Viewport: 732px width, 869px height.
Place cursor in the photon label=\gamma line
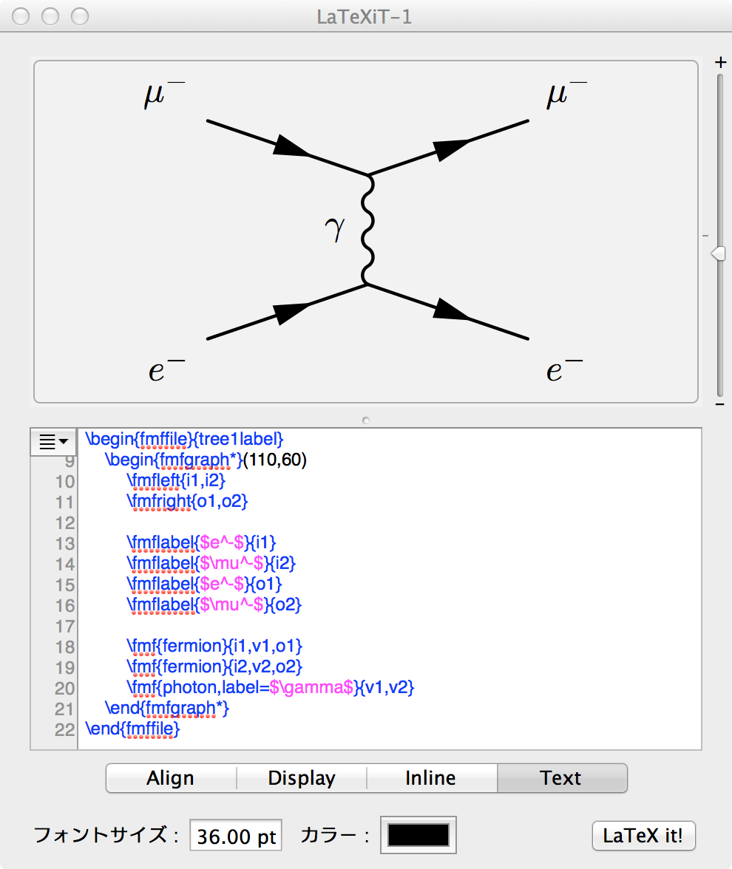[x=271, y=688]
